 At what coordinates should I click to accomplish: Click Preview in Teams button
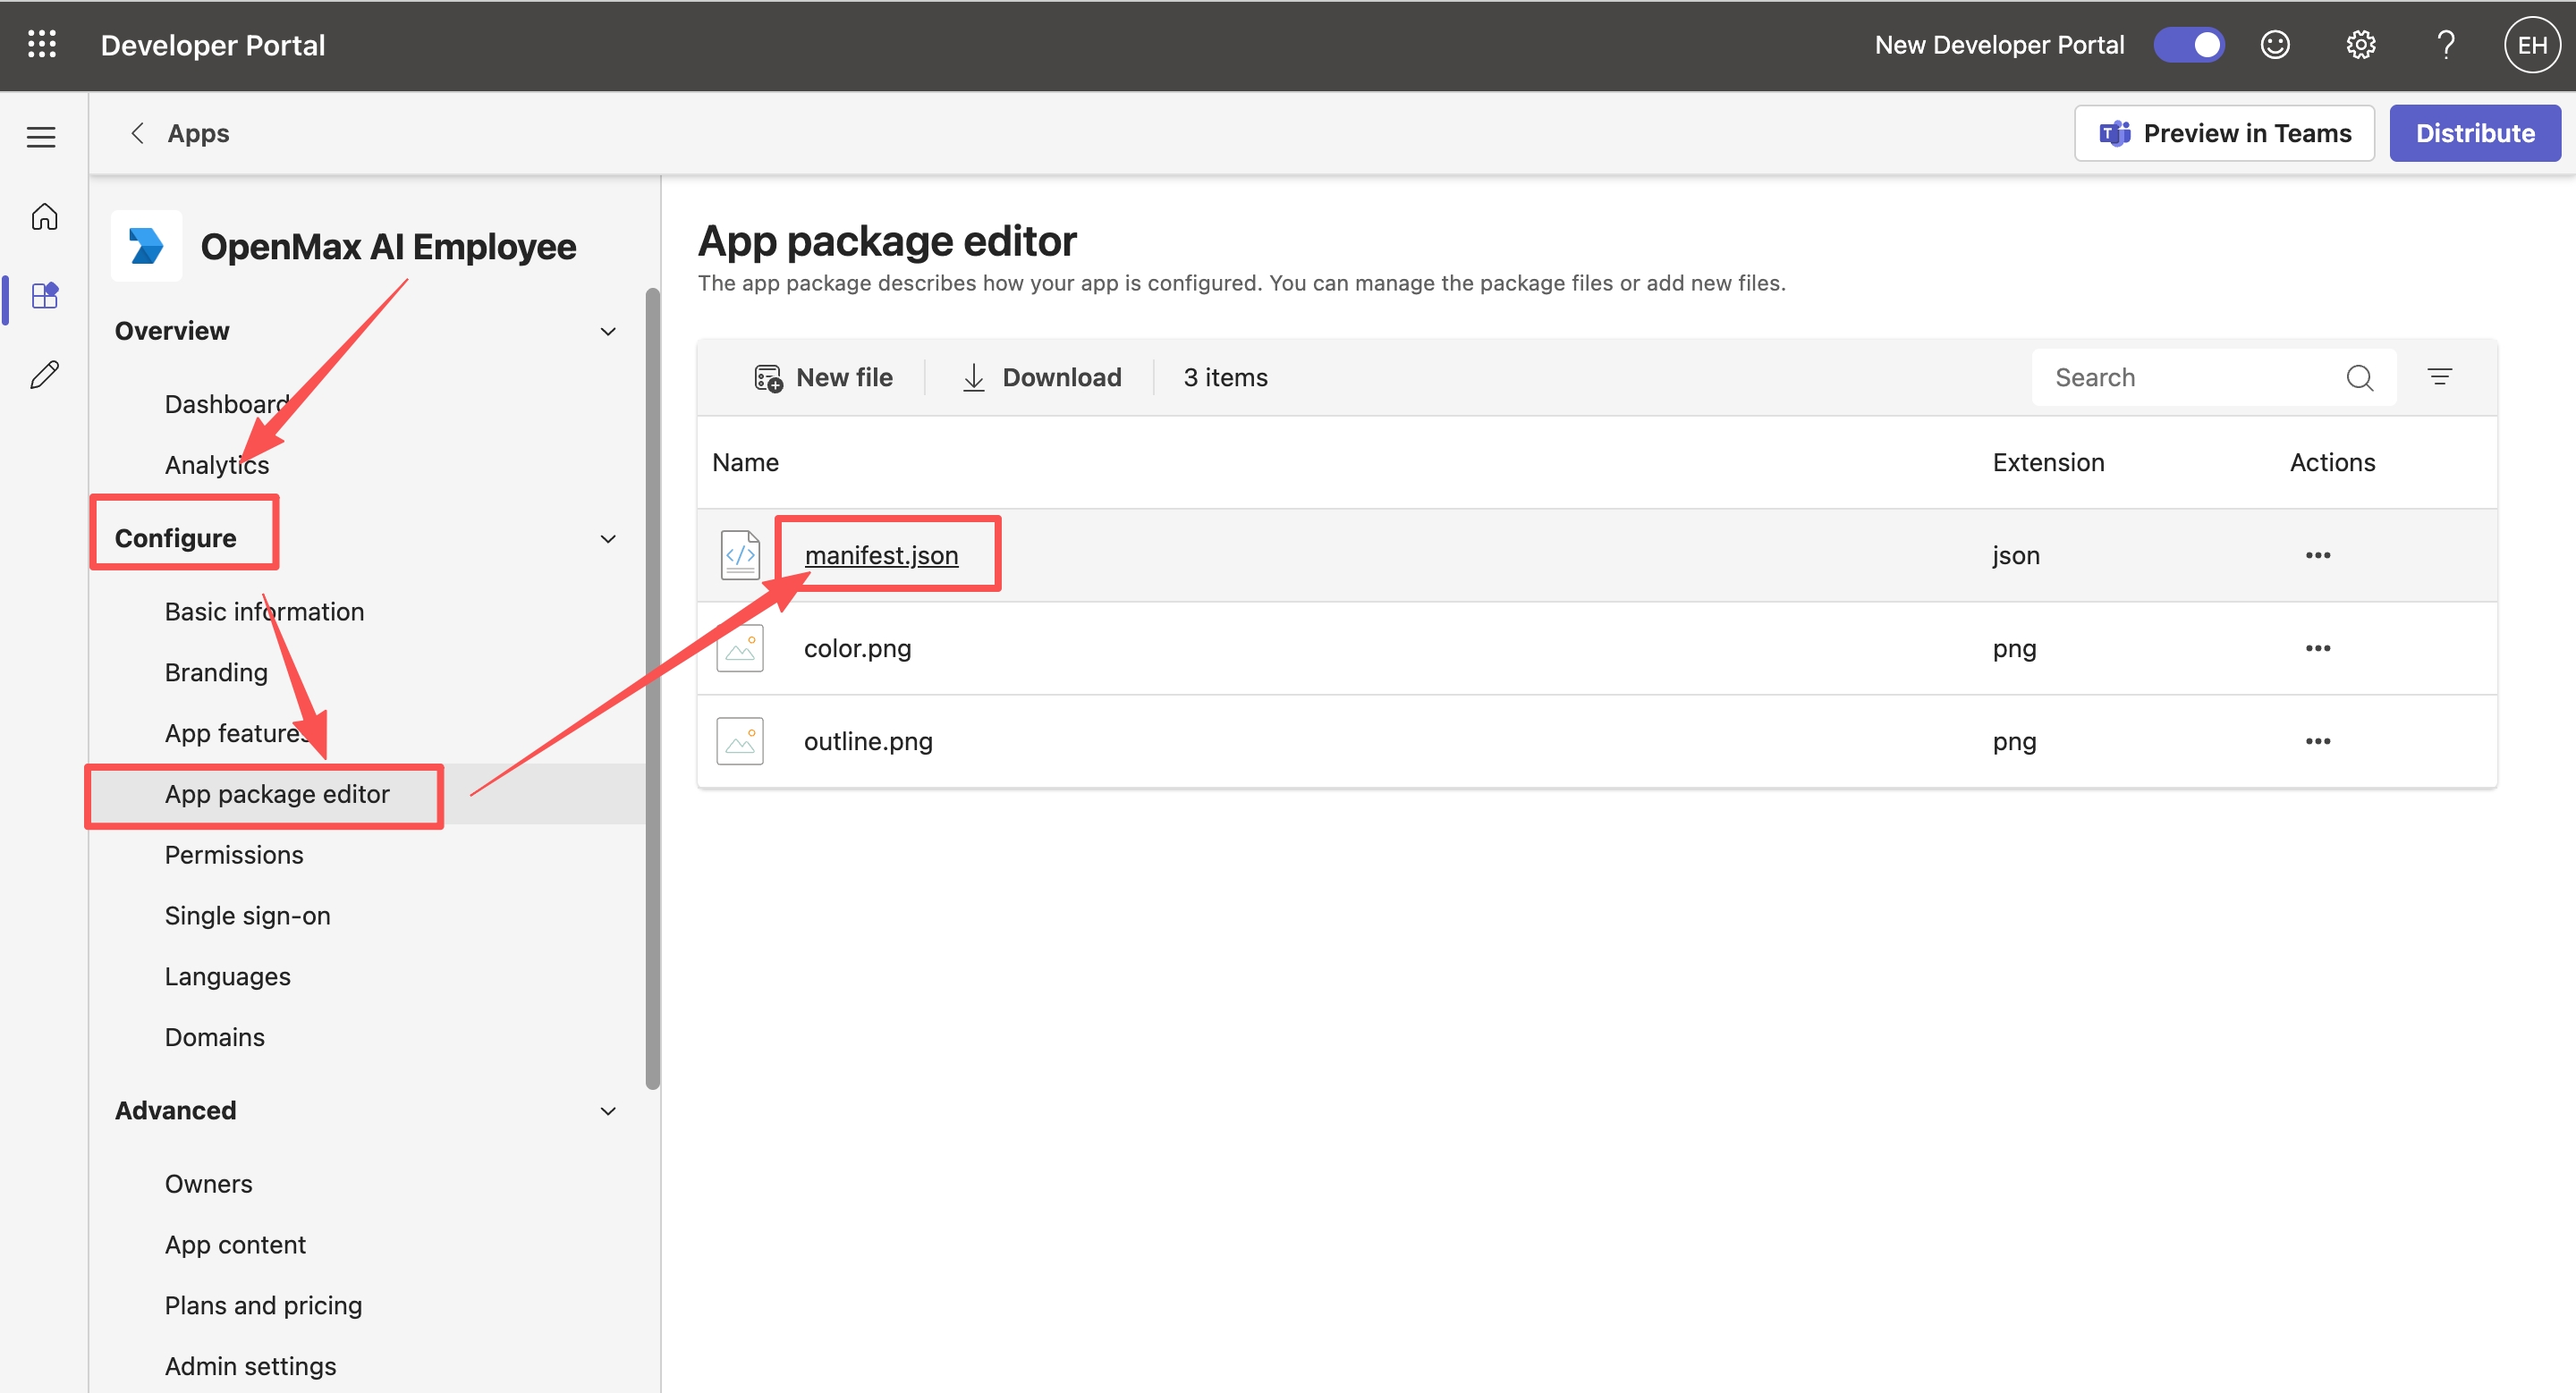pyautogui.click(x=2224, y=133)
